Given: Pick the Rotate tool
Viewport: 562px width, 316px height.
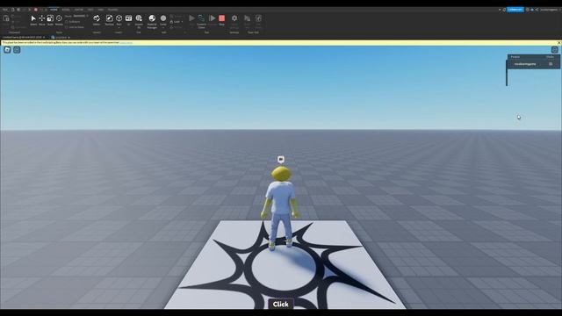Looking at the screenshot, I should point(59,19).
